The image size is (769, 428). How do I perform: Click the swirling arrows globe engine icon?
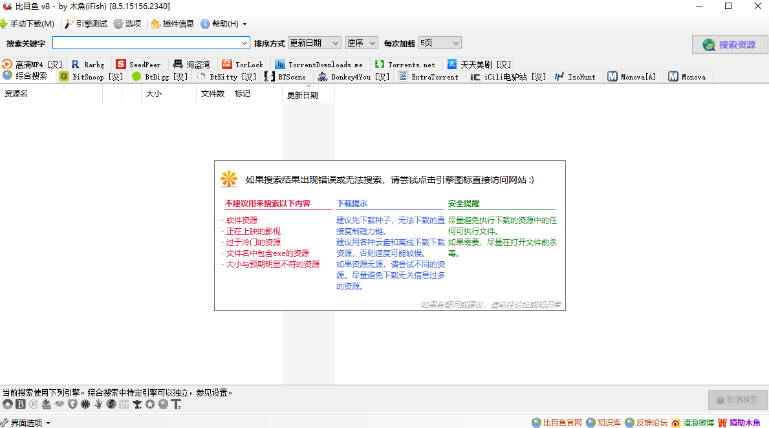(x=111, y=404)
